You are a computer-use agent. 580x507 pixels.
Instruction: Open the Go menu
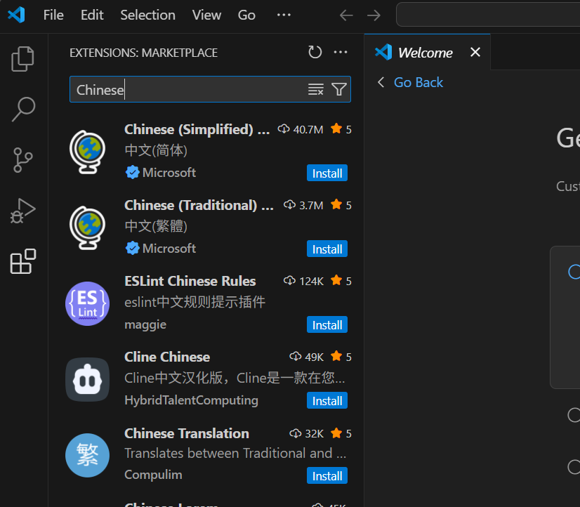(246, 15)
